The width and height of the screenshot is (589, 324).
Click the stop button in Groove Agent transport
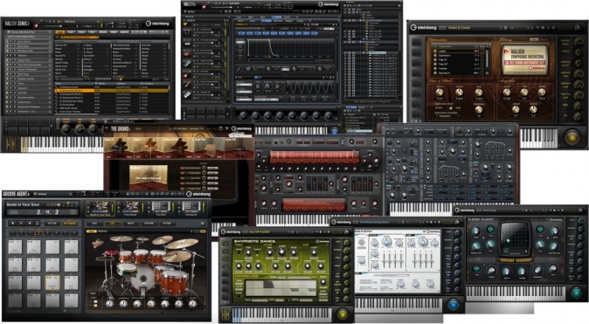(x=13, y=223)
